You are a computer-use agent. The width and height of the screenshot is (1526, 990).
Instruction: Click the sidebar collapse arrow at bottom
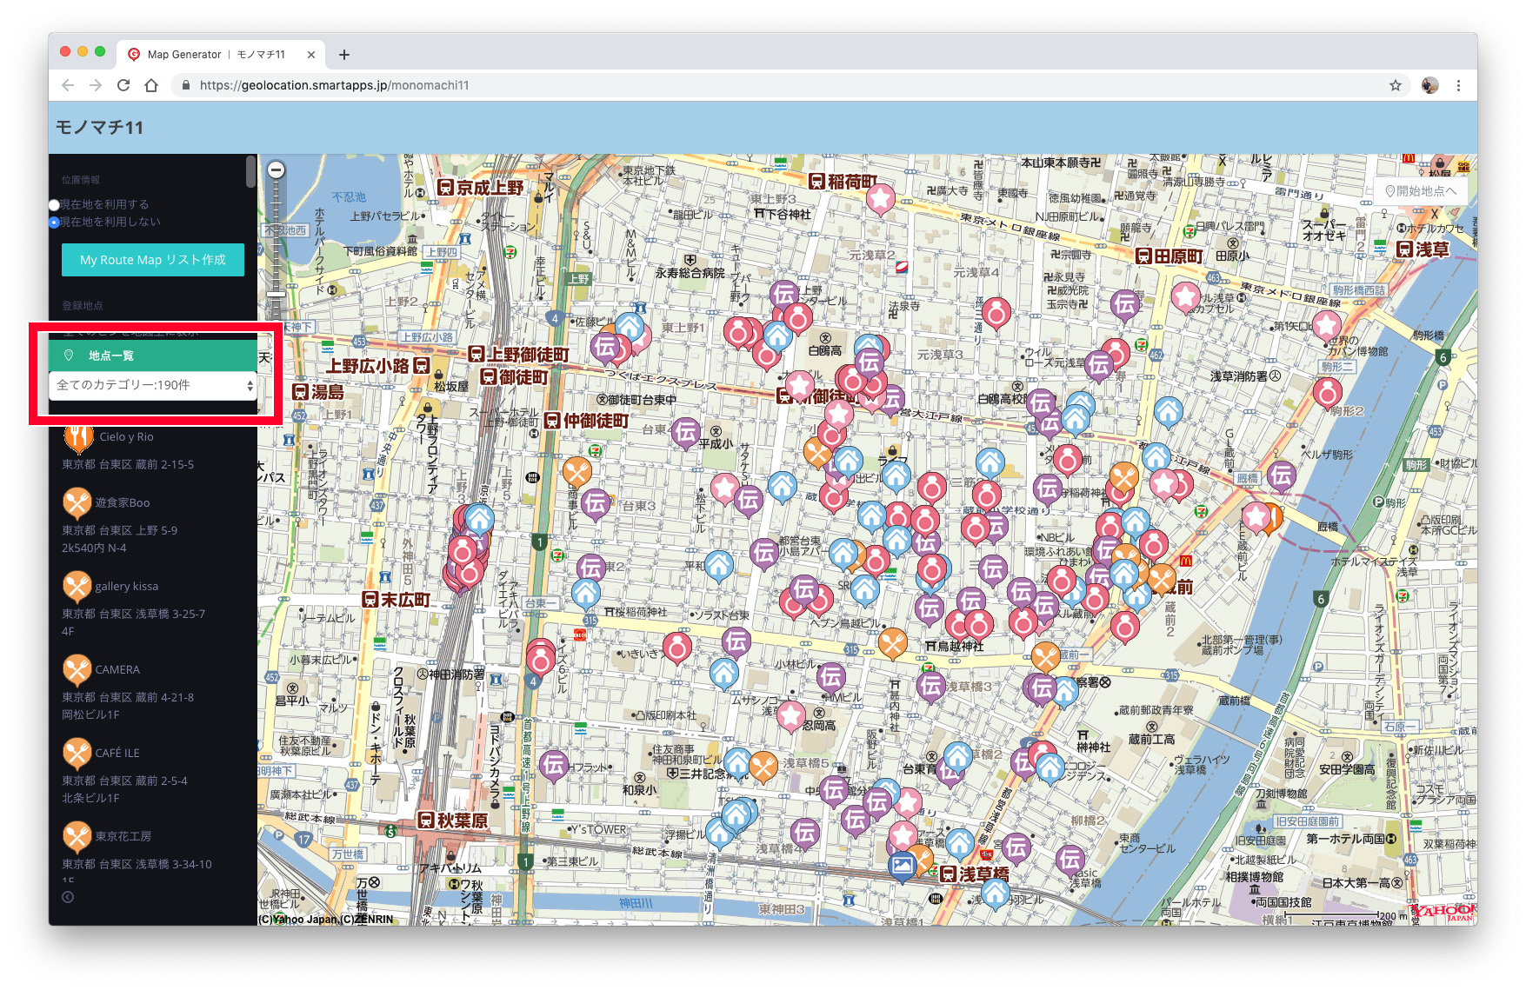(68, 897)
